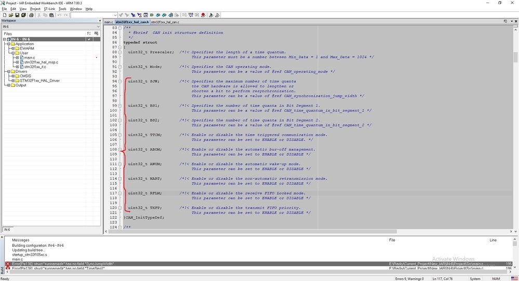
Task: Expand the Output folder node
Action: tap(9, 85)
